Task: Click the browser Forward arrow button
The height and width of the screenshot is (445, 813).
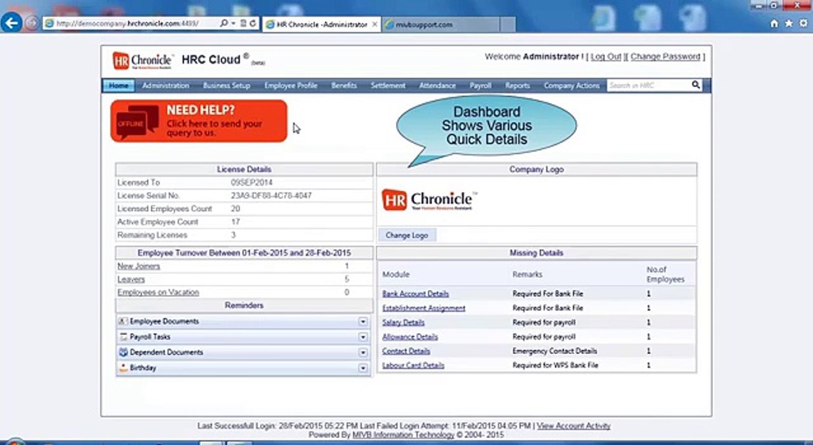Action: [32, 23]
